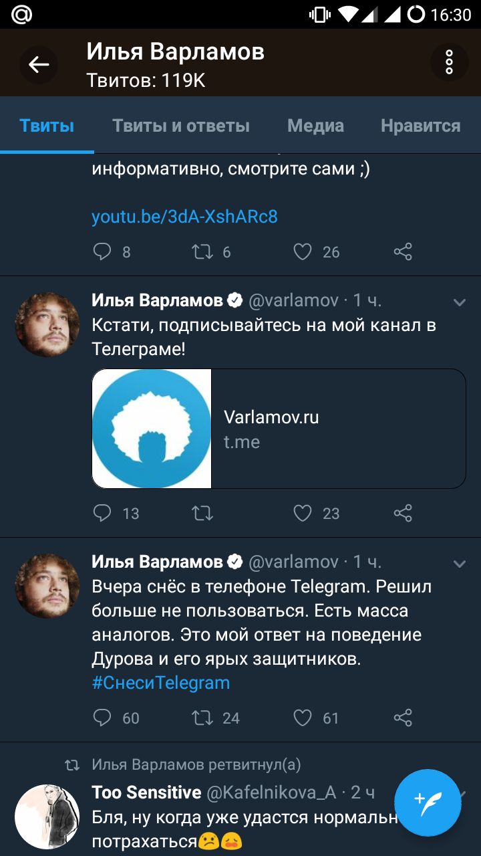
Task: Reply to the Telegram channel tweet
Action: point(102,513)
